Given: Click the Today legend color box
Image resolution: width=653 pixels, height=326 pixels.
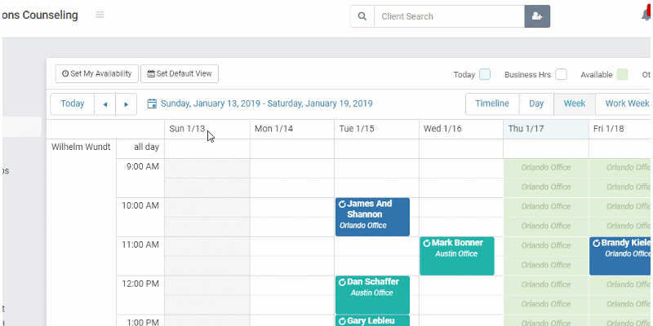Looking at the screenshot, I should click(x=485, y=74).
